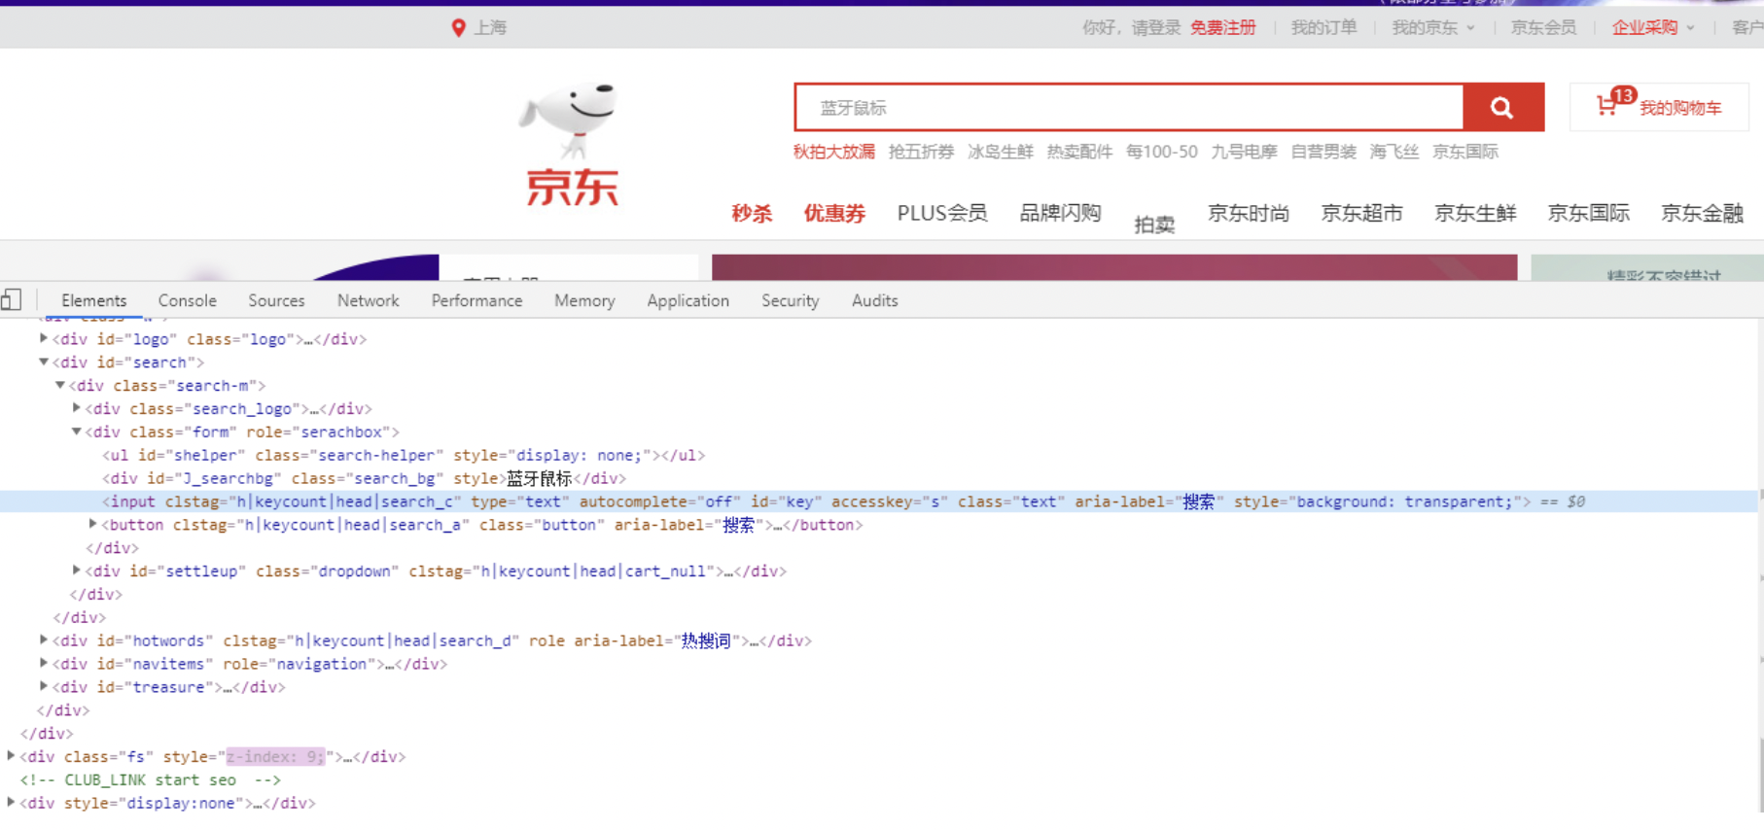Select the highlighted input id="key" row
This screenshot has width=1764, height=830.
[x=879, y=501]
